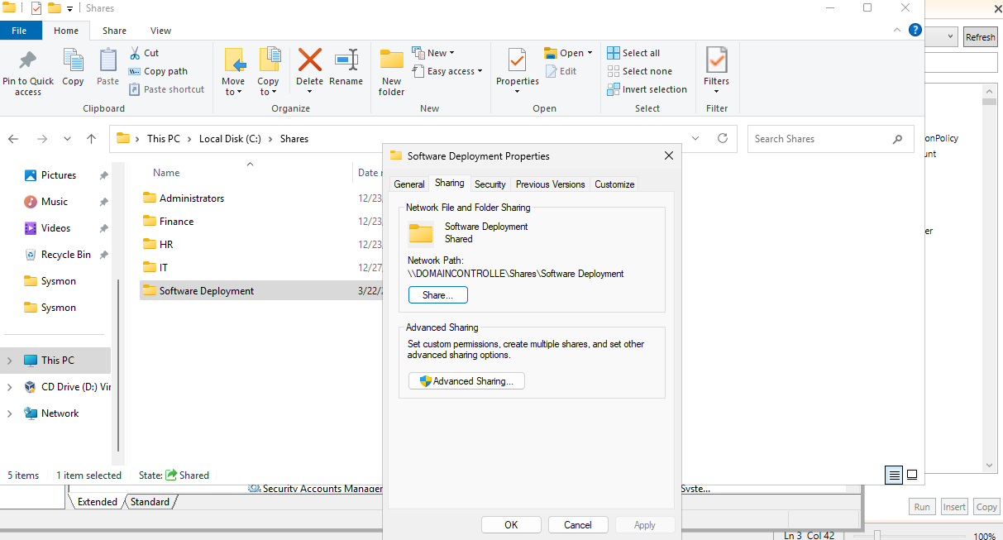Open Properties from the ribbon
1003x540 pixels.
click(517, 61)
